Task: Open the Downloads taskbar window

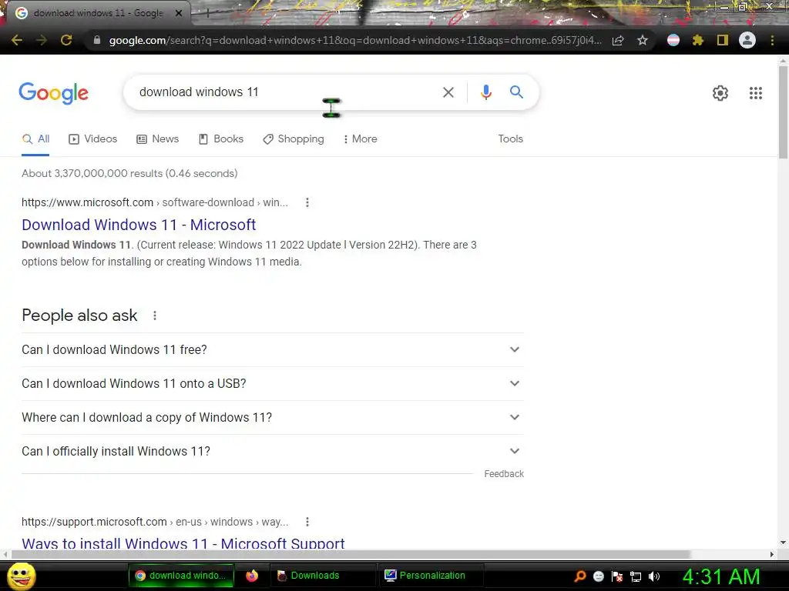Action: (x=324, y=576)
